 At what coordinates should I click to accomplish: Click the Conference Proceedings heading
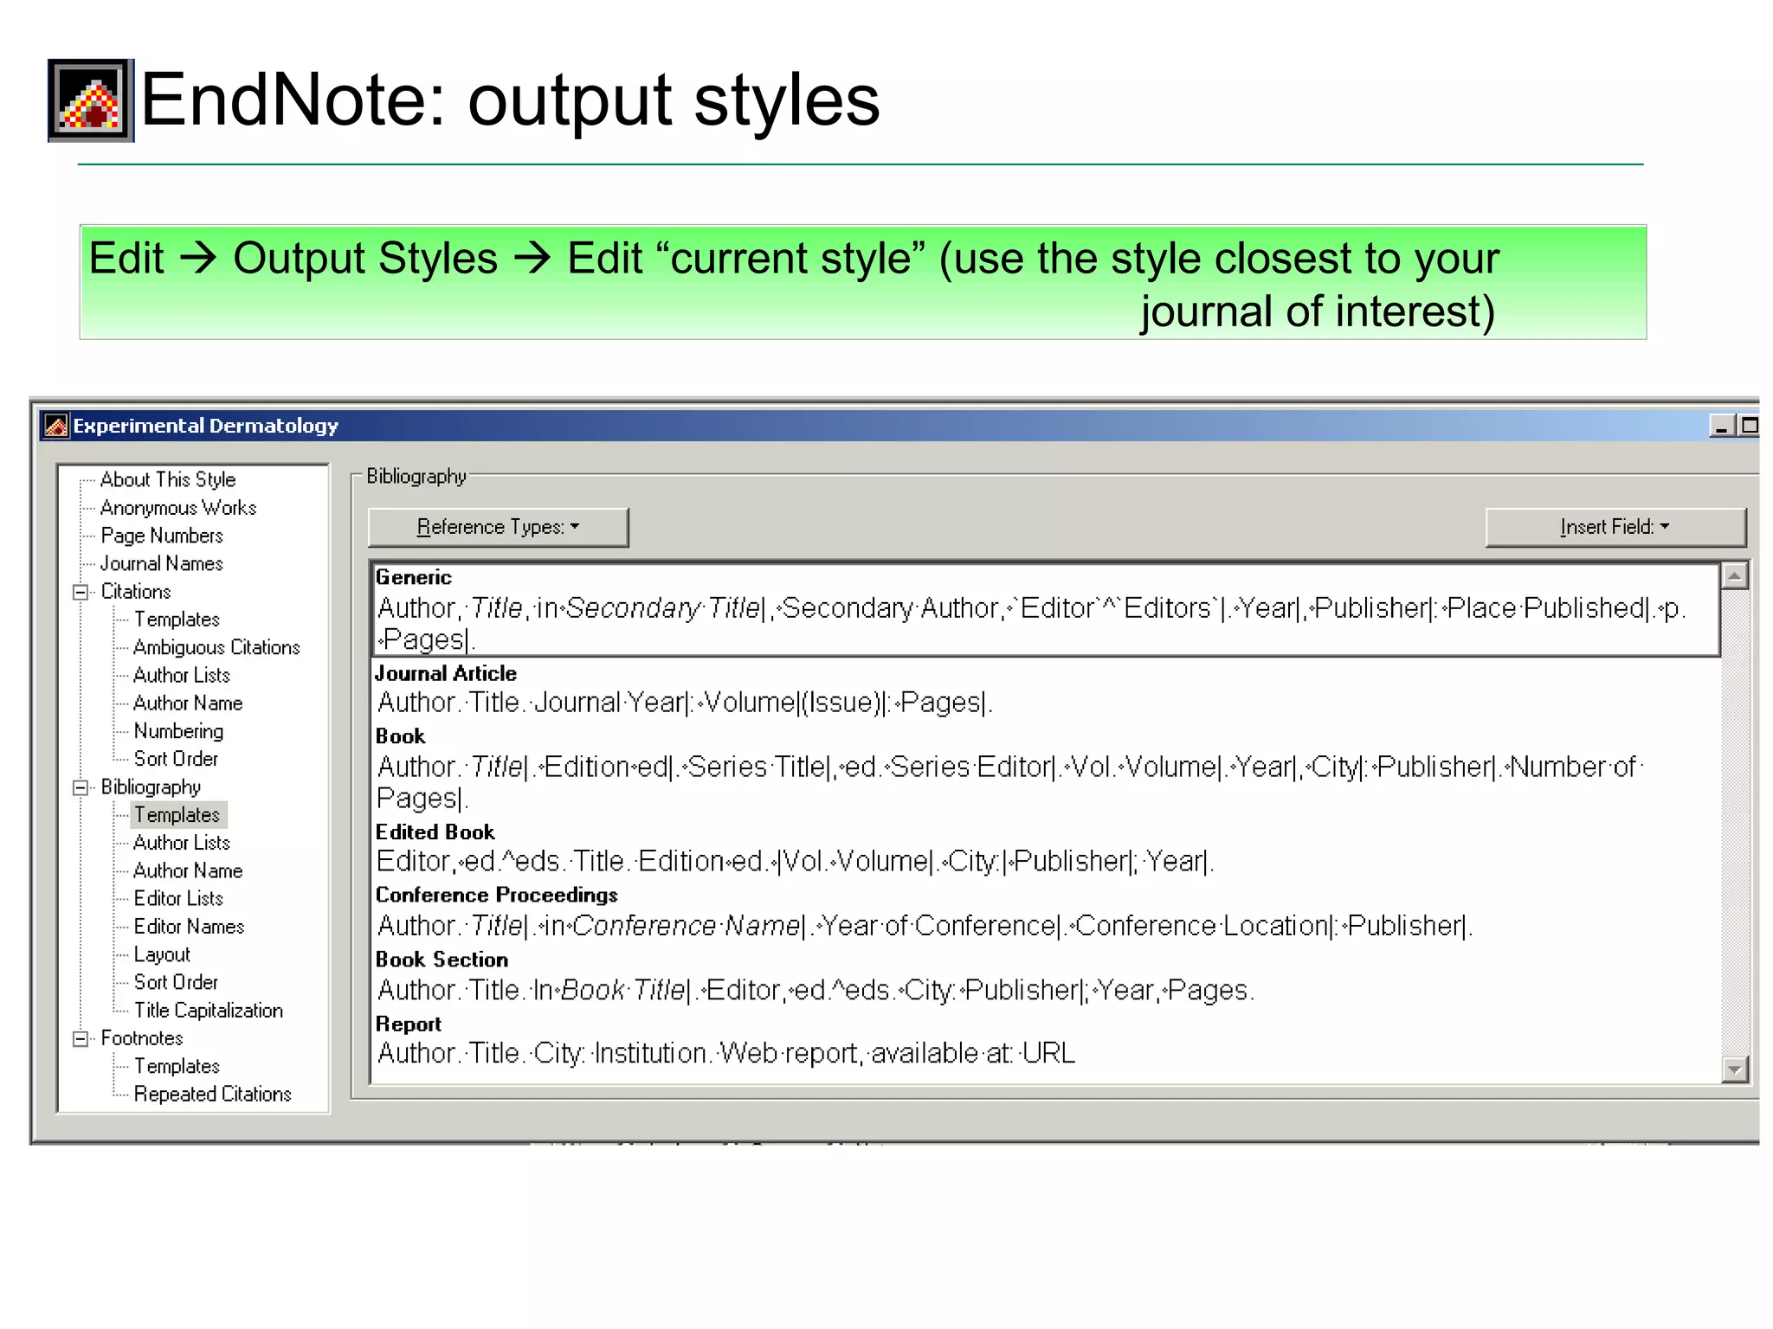tap(497, 895)
